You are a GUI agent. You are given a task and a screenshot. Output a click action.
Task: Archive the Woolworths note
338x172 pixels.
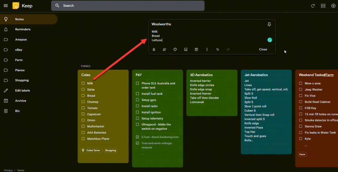[196, 50]
